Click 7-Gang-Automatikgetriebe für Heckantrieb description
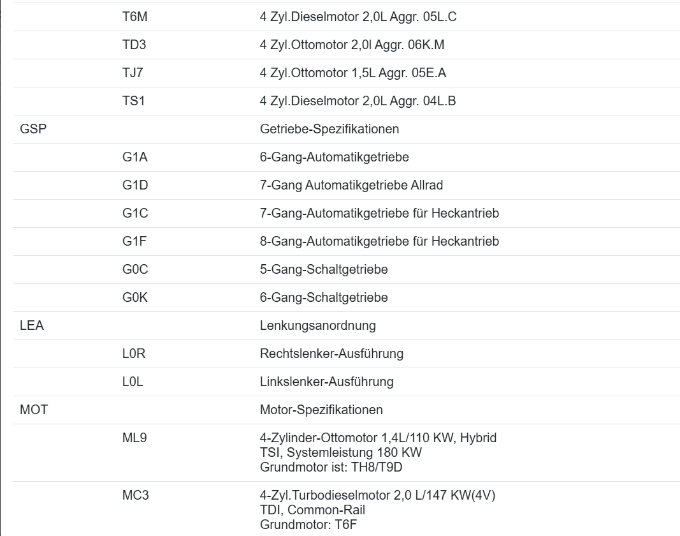This screenshot has width=680, height=536. tap(379, 214)
